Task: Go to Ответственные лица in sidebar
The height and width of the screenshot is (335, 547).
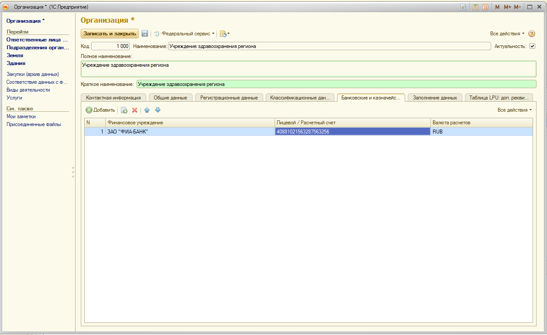Action: [37, 40]
